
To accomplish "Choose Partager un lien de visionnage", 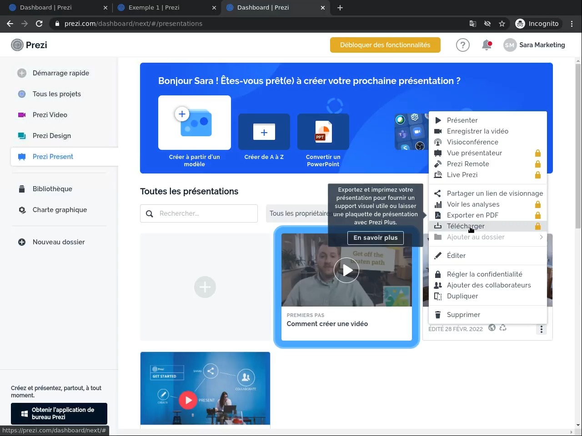I will coord(488,193).
